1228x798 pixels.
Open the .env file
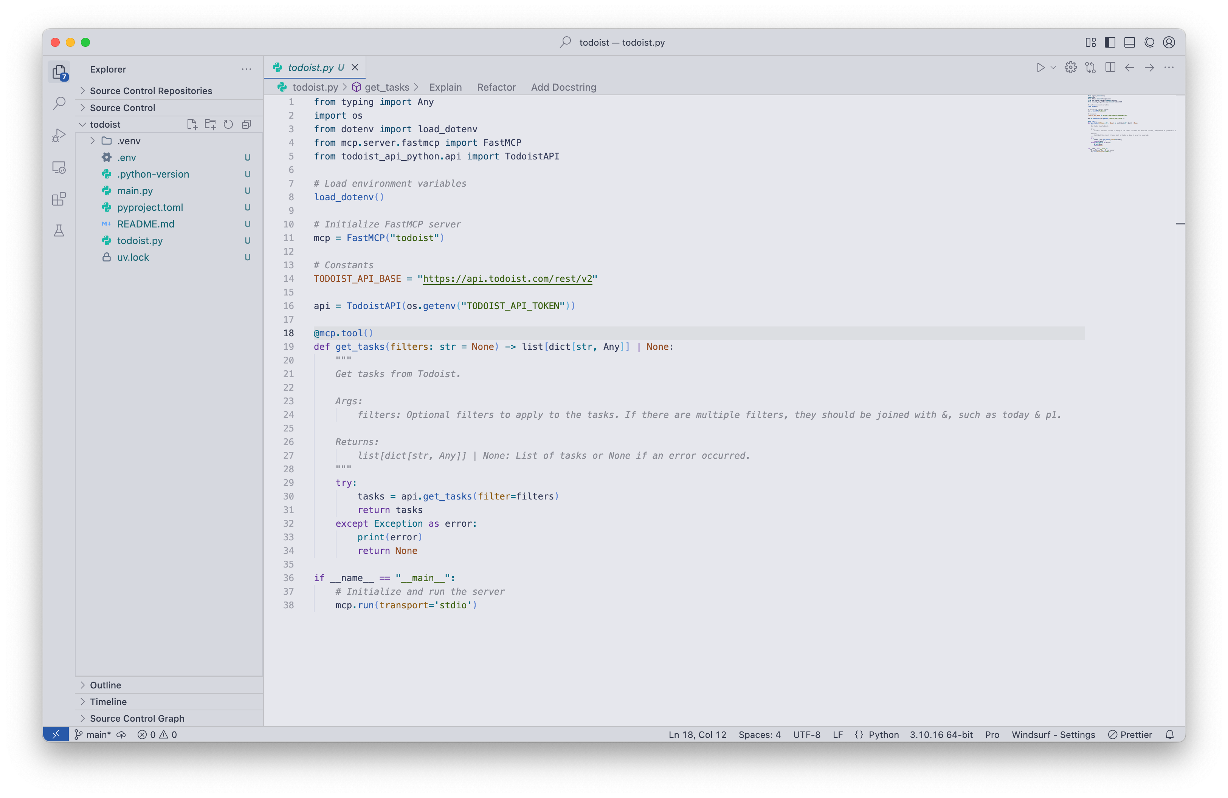point(169,158)
